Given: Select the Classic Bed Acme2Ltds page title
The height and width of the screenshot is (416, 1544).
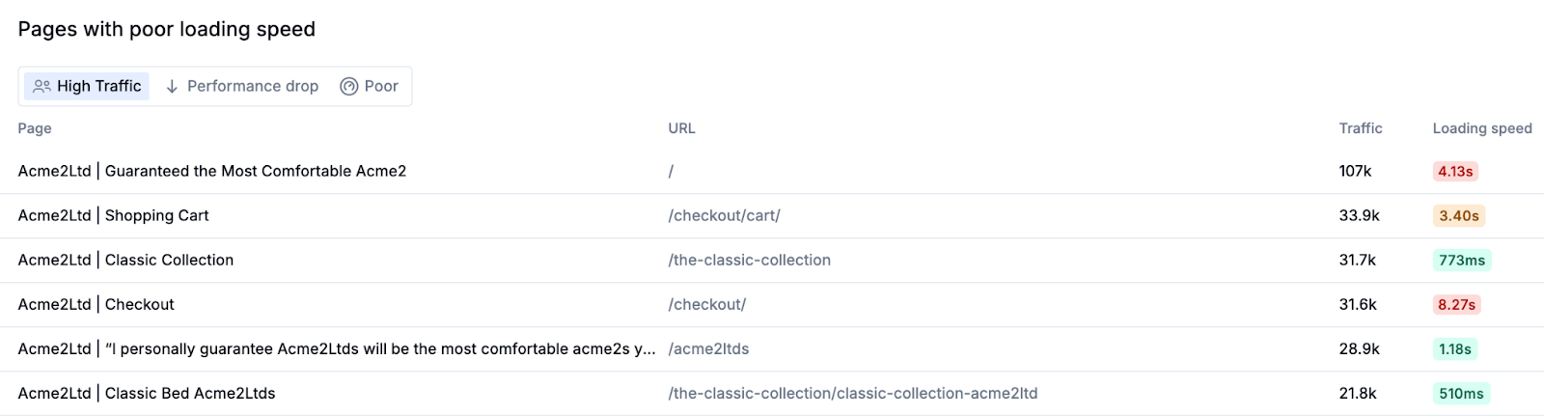Looking at the screenshot, I should pyautogui.click(x=147, y=393).
